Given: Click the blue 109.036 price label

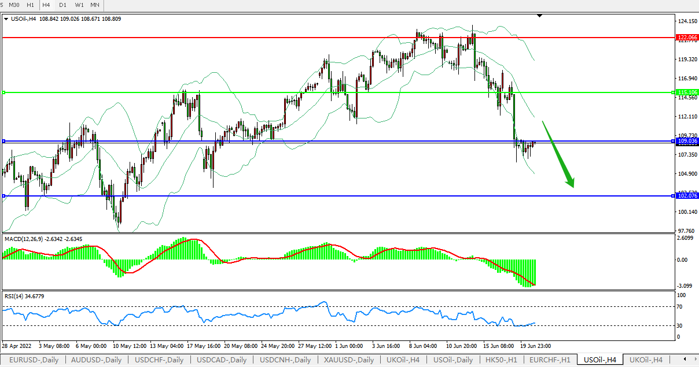Looking at the screenshot, I should pyautogui.click(x=687, y=141).
